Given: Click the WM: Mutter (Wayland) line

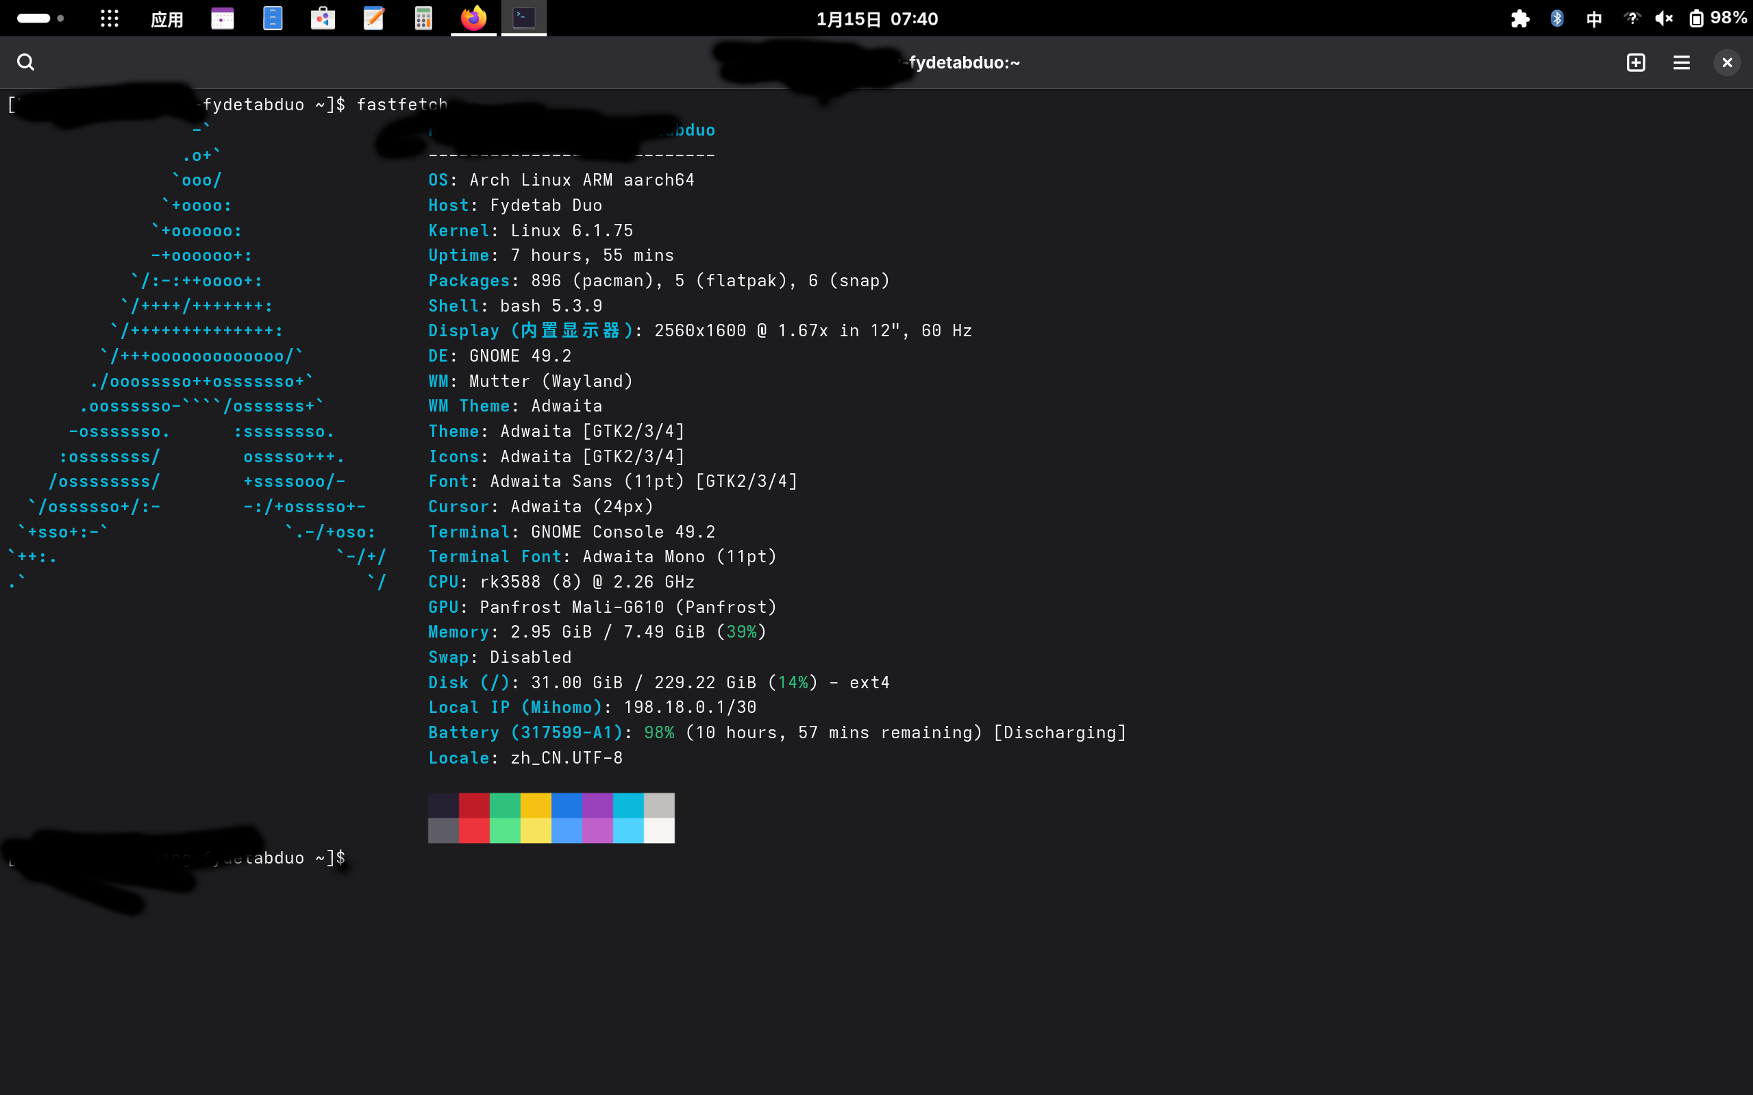Looking at the screenshot, I should 530,381.
